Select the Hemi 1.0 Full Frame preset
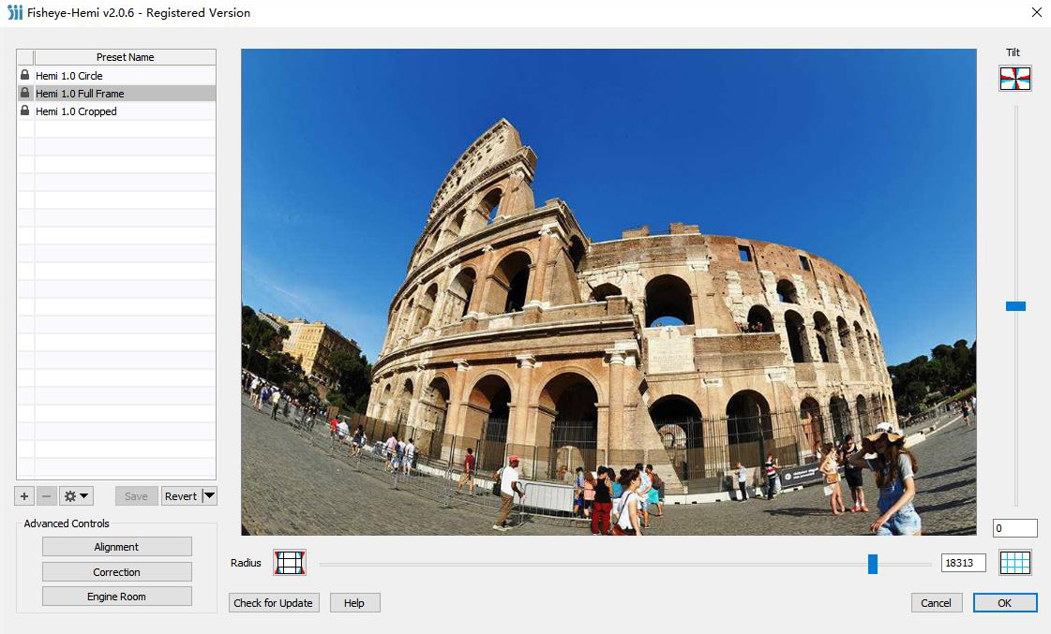Screen dimensions: 1051x634 pyautogui.click(x=125, y=94)
